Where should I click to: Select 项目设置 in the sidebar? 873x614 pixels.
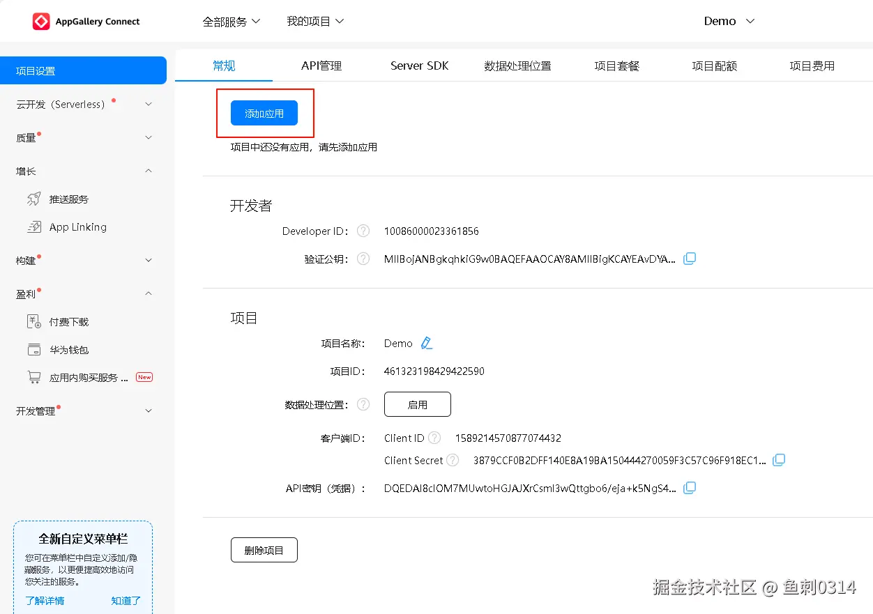83,70
